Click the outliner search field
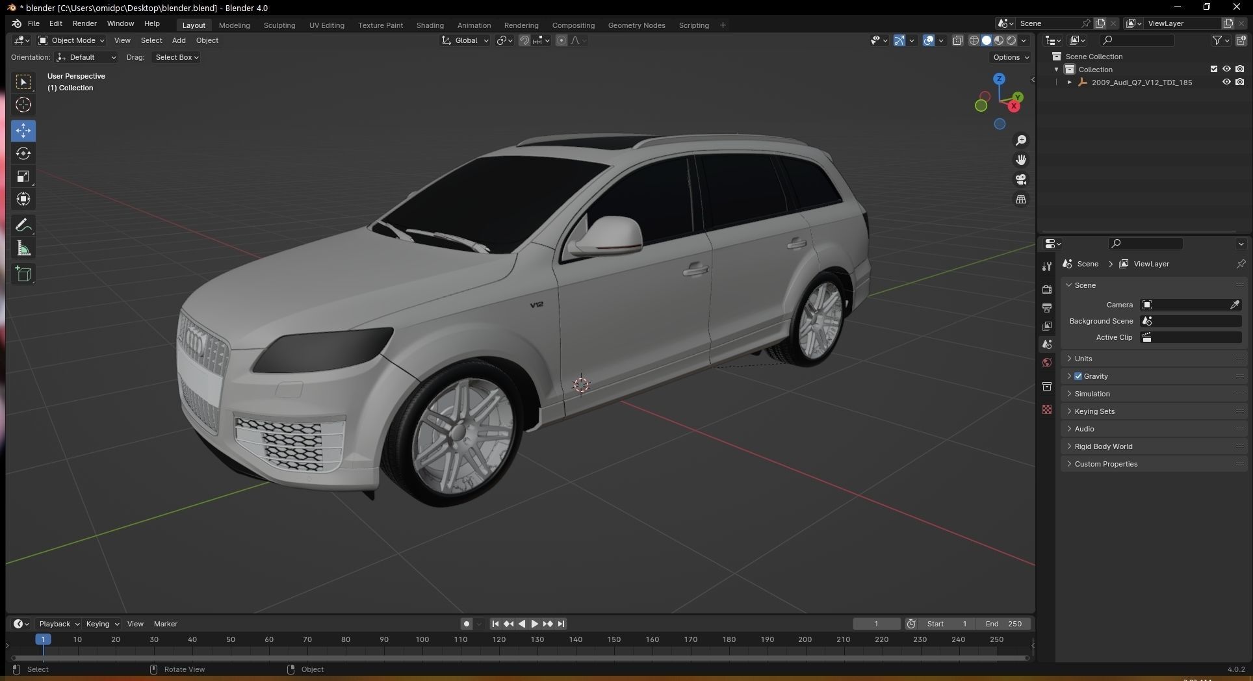The width and height of the screenshot is (1253, 681). (x=1137, y=40)
